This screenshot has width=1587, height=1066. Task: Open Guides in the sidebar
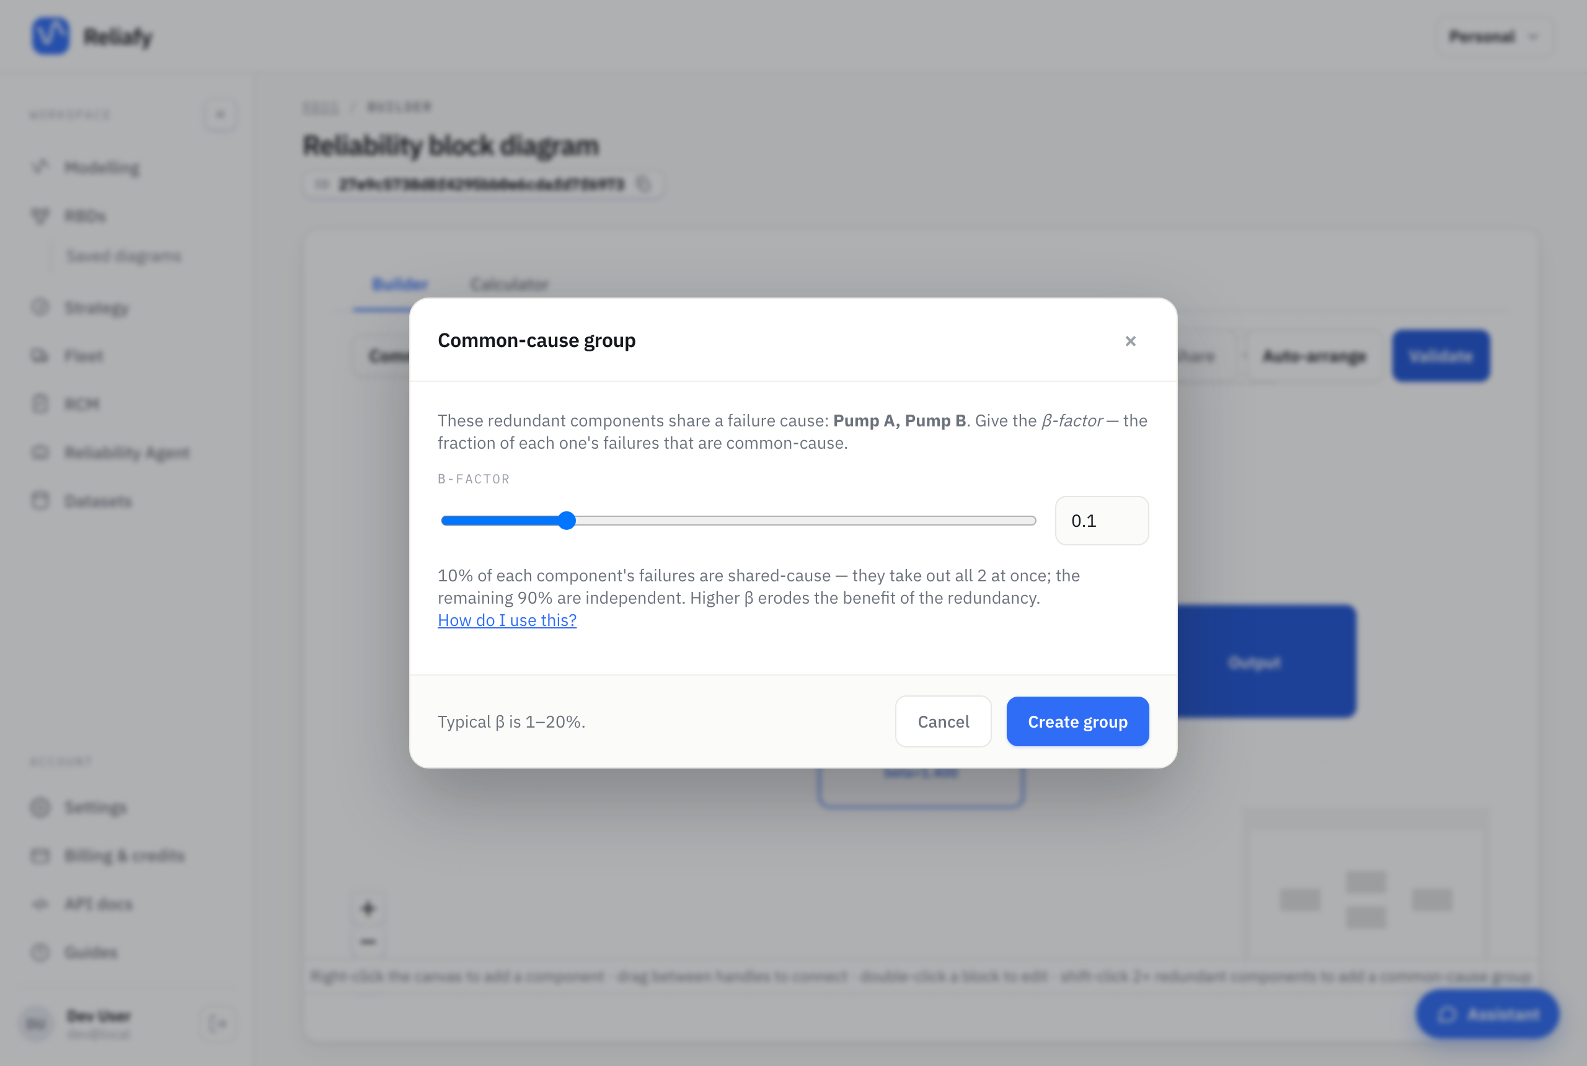coord(91,953)
